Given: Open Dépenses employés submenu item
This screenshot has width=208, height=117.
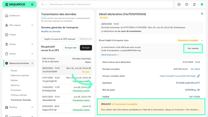Looking at the screenshot, I should [x=20, y=76].
